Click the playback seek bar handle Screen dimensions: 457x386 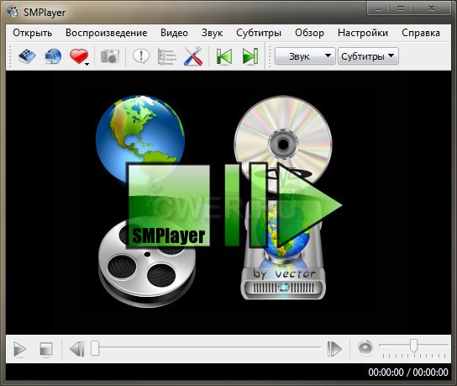tap(95, 348)
